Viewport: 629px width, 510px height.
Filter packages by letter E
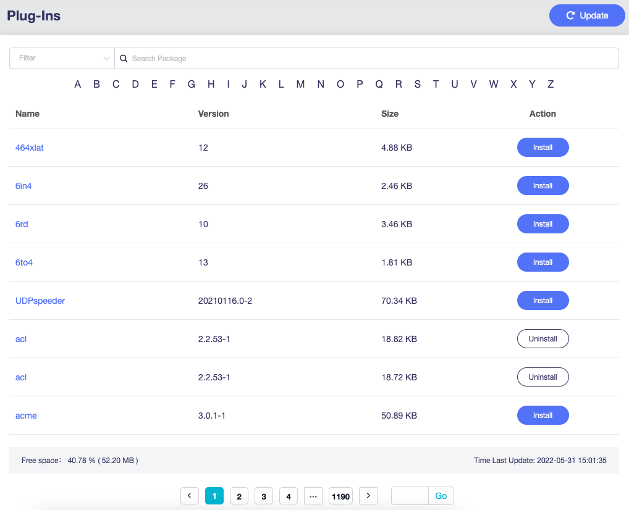click(154, 84)
